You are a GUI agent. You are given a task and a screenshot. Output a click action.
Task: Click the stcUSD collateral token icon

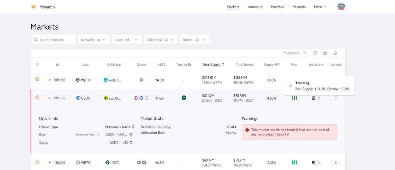tap(106, 98)
